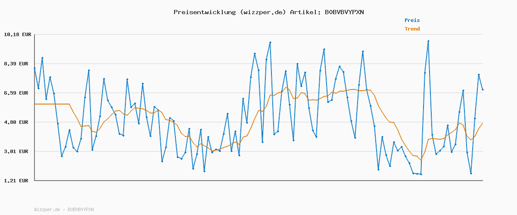The height and width of the screenshot is (215, 517).
Task: Click the highest price peak near the right side
Action: [x=428, y=41]
